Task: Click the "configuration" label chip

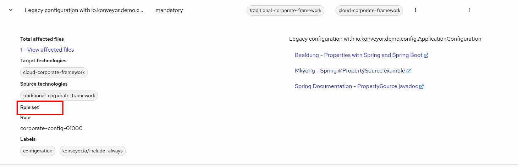Action: click(x=38, y=151)
